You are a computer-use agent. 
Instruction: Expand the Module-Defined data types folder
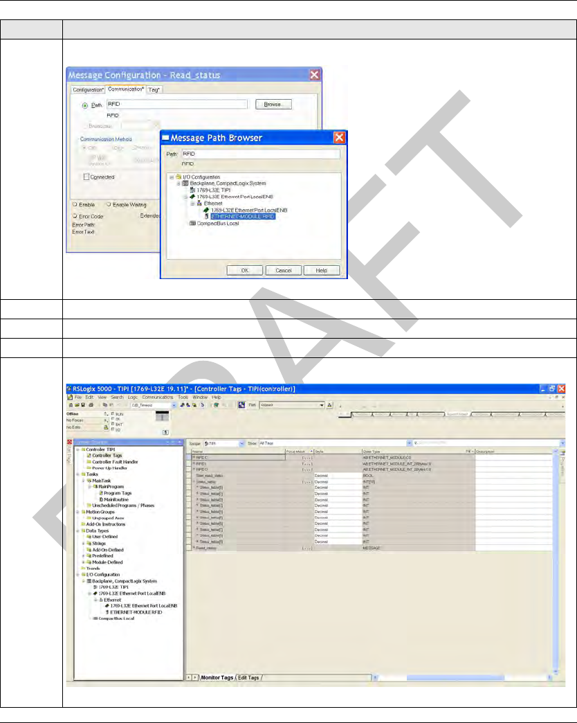[x=83, y=562]
